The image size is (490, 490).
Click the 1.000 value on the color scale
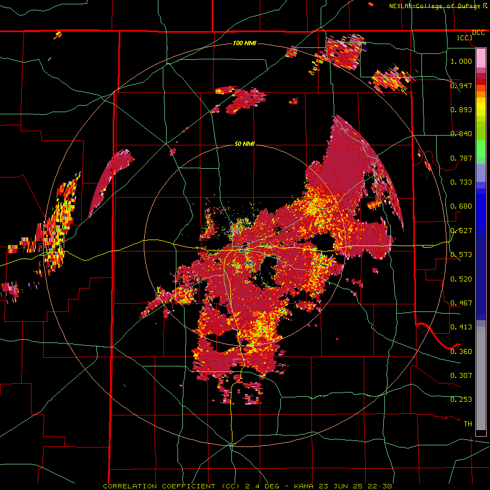click(x=461, y=61)
